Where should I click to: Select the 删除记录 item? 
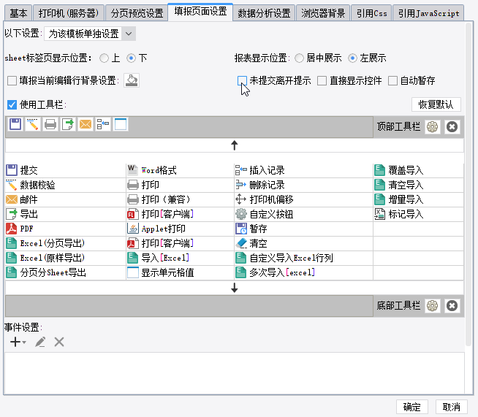[303, 185]
